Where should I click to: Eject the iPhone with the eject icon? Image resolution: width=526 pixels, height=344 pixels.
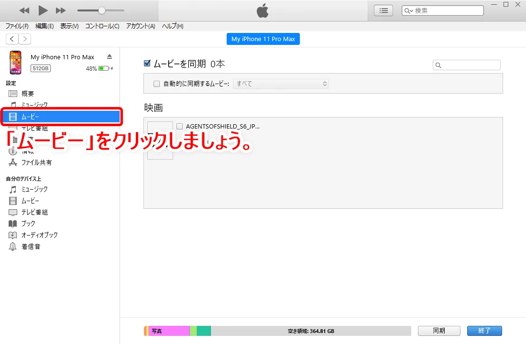pyautogui.click(x=110, y=57)
